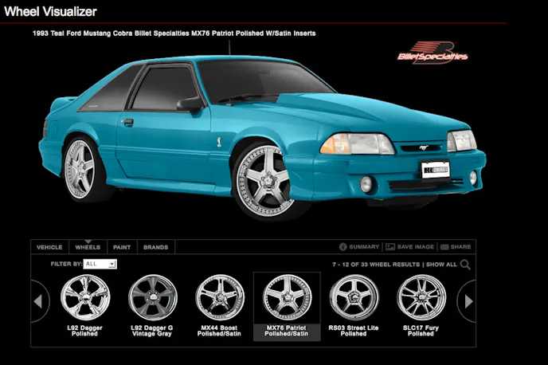Image resolution: width=548 pixels, height=365 pixels.
Task: Open the Summary info icon
Action: tap(343, 247)
